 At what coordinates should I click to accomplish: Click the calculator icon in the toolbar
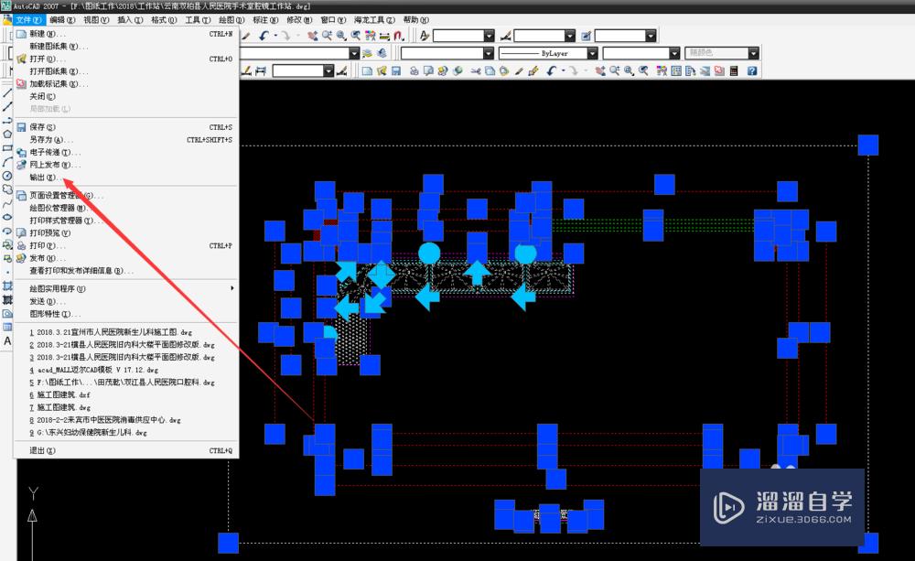click(733, 70)
